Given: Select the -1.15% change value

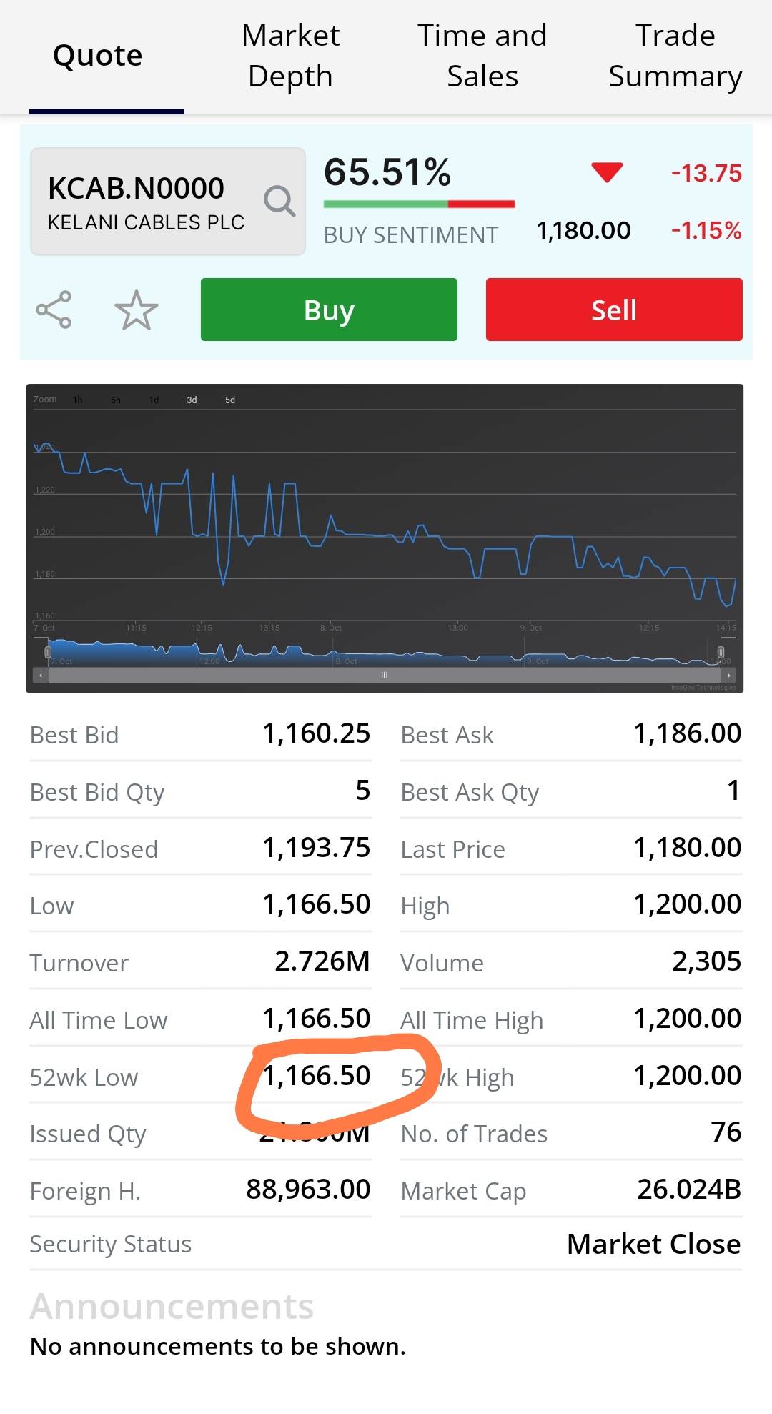Looking at the screenshot, I should pyautogui.click(x=706, y=230).
